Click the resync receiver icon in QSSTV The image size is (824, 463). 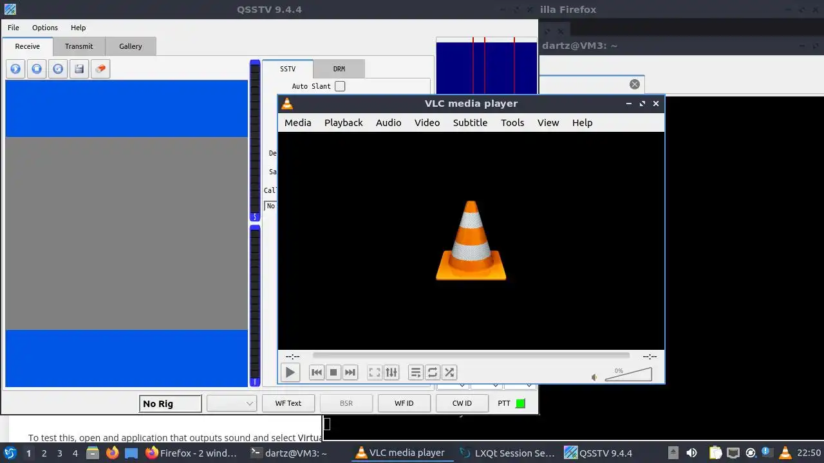(58, 69)
